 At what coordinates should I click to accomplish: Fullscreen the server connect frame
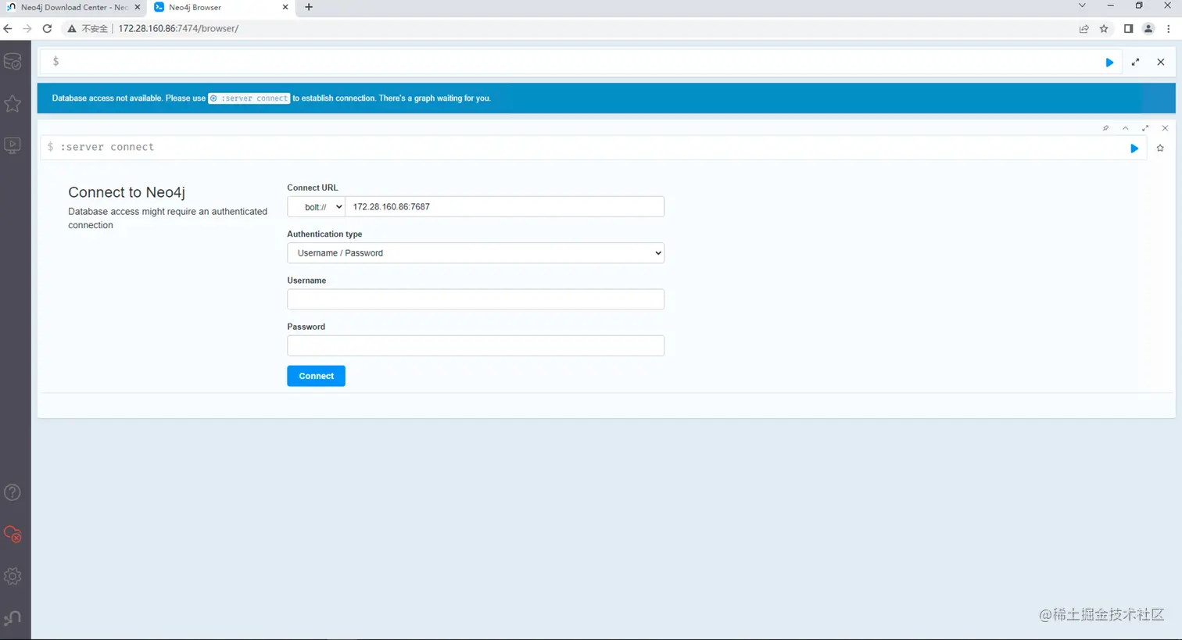pos(1145,128)
